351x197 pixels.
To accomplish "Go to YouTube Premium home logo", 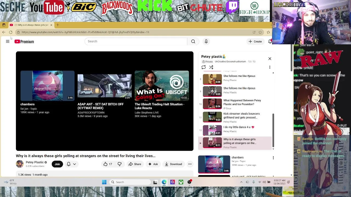I will 24,42.
